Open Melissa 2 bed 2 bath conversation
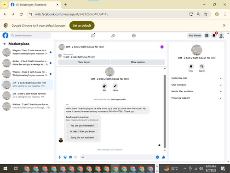The height and width of the screenshot is (173, 230). (x=27, y=106)
